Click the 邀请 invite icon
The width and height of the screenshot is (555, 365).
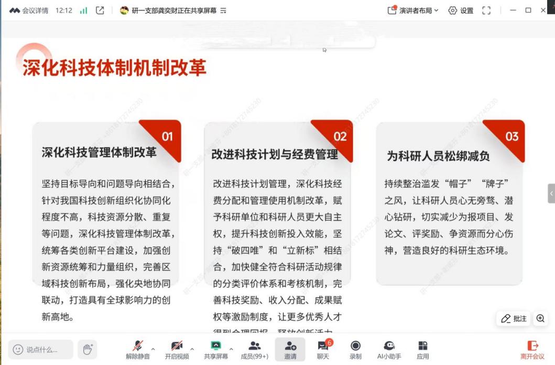(x=290, y=346)
